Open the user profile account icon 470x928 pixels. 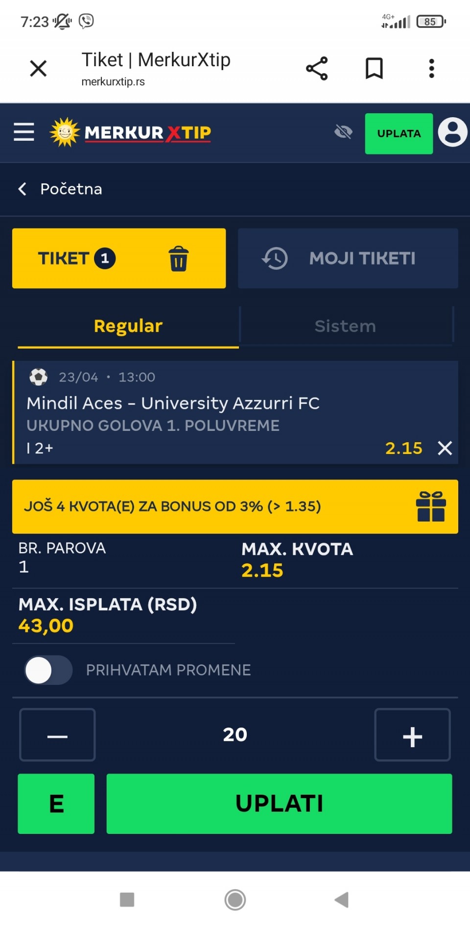[x=452, y=132]
